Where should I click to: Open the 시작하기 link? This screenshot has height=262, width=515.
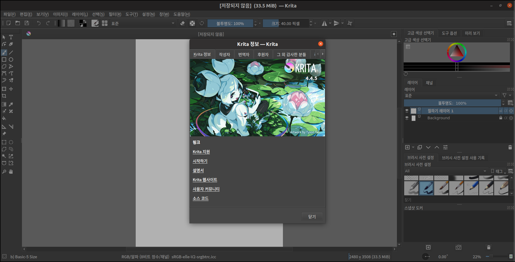point(200,161)
